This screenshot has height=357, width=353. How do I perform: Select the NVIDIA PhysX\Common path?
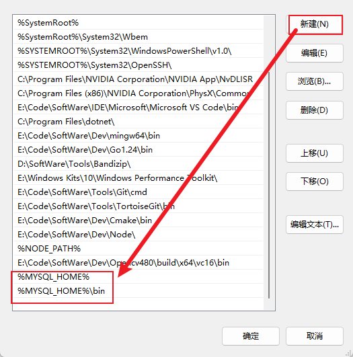coord(139,93)
